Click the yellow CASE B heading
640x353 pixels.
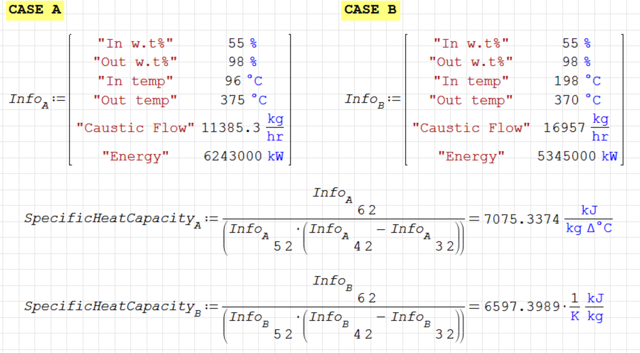[370, 10]
